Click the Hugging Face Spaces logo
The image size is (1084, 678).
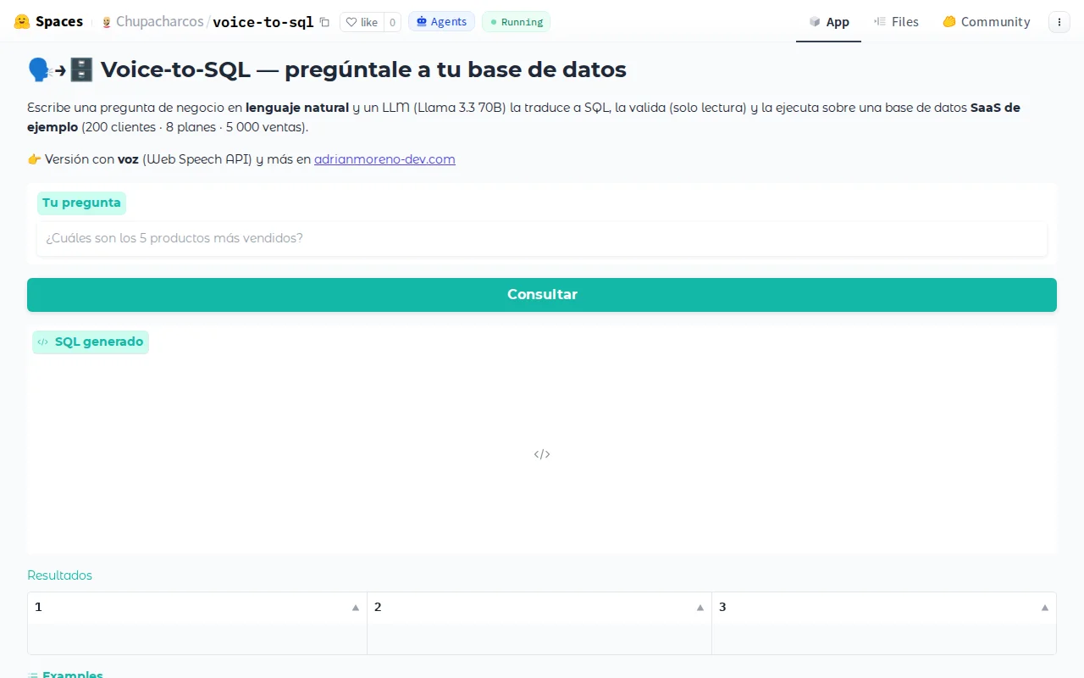tap(48, 22)
